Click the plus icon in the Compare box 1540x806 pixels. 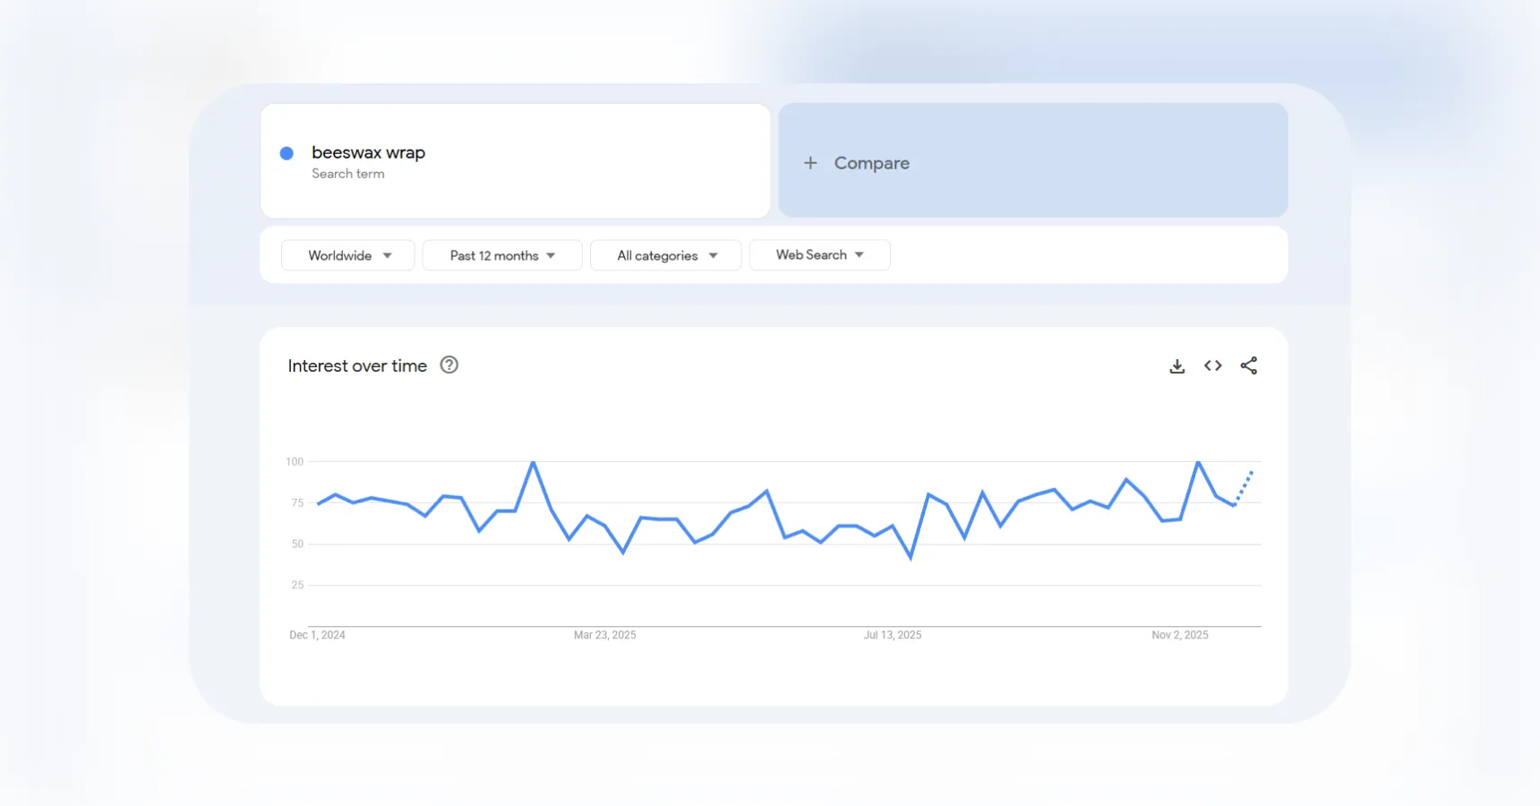pos(810,163)
